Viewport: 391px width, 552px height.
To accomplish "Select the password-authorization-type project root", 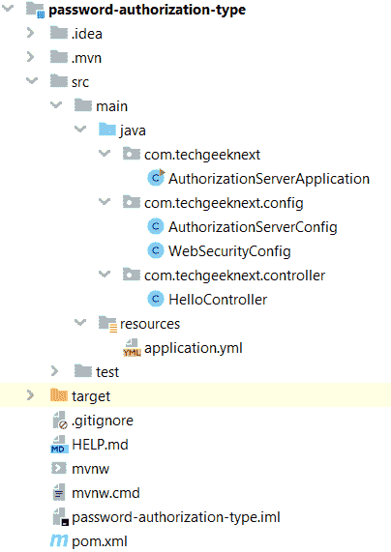I will coord(147,10).
